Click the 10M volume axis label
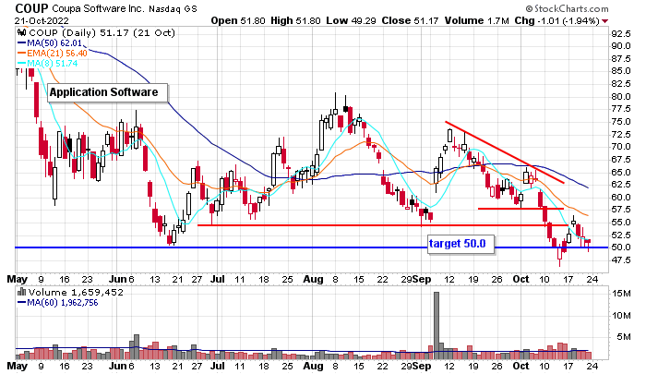 tap(621, 316)
